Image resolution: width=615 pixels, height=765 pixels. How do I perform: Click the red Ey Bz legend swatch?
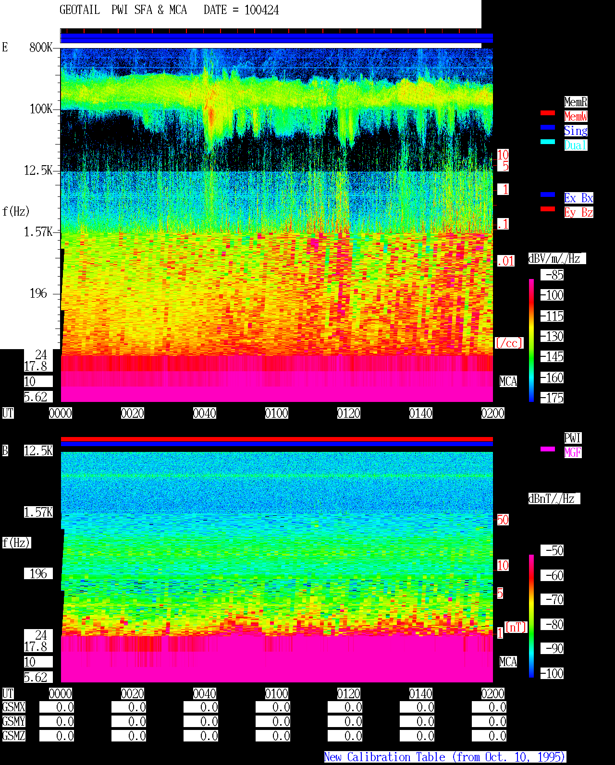point(548,209)
